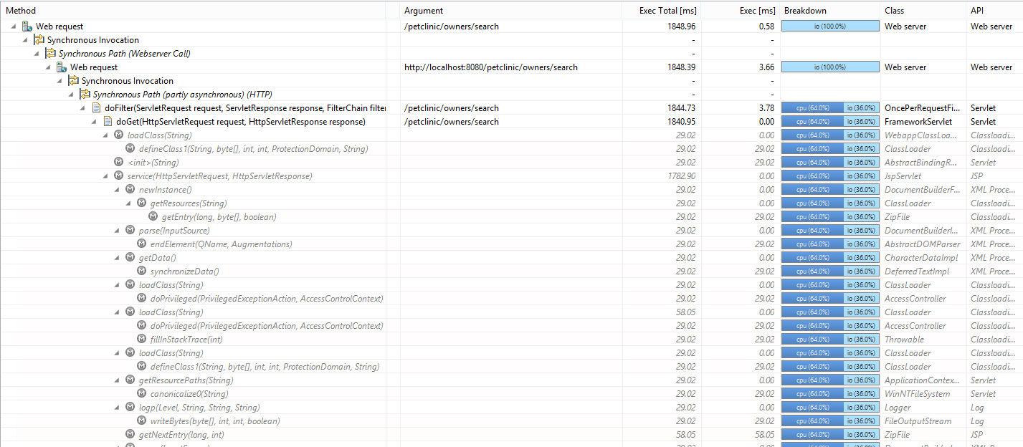Click the http://localhost:8080/petclinic/owners/search argument cell
This screenshot has height=447, width=1023.
click(491, 67)
